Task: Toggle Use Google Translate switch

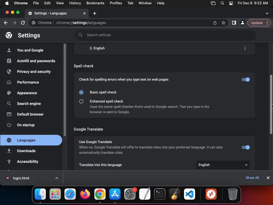Action: tap(246, 147)
